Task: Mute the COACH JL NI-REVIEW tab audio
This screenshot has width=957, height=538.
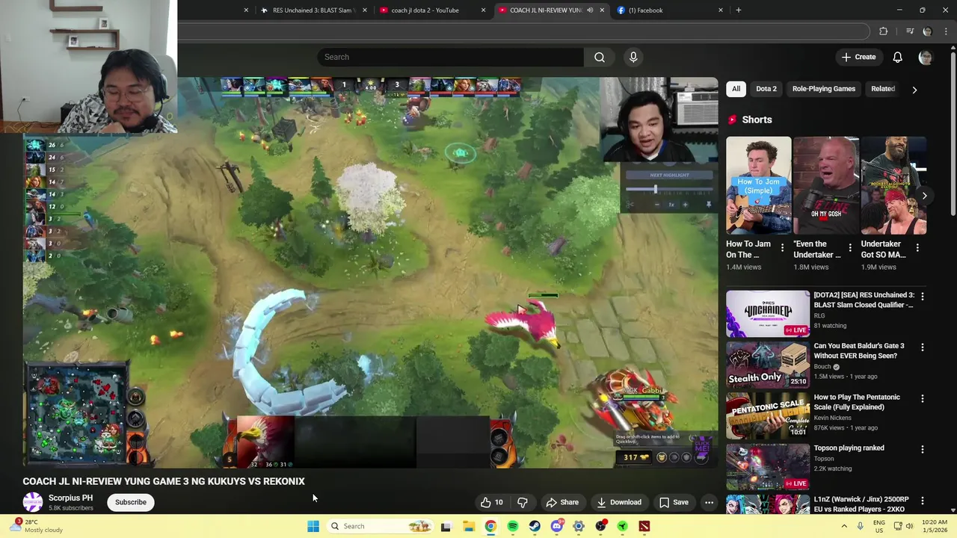Action: (x=590, y=10)
